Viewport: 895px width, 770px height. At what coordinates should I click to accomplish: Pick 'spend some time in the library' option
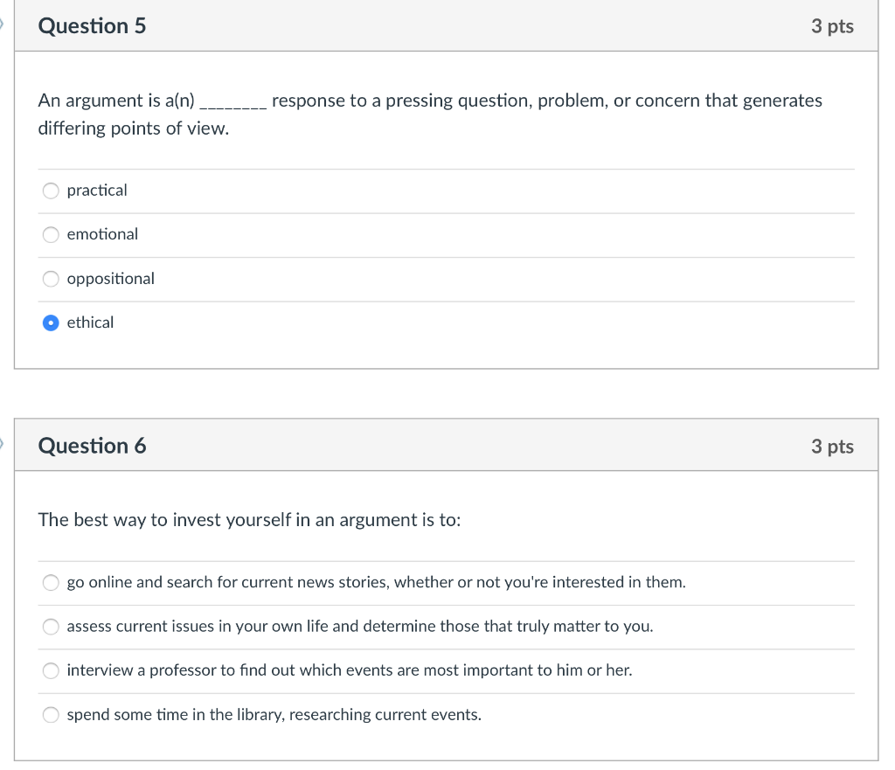tap(51, 715)
